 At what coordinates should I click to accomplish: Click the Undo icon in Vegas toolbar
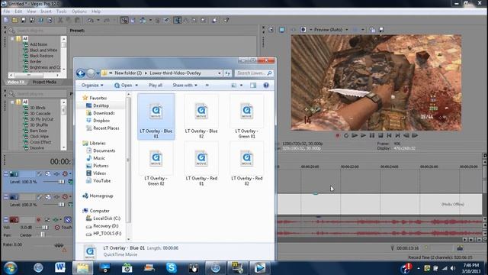point(91,21)
